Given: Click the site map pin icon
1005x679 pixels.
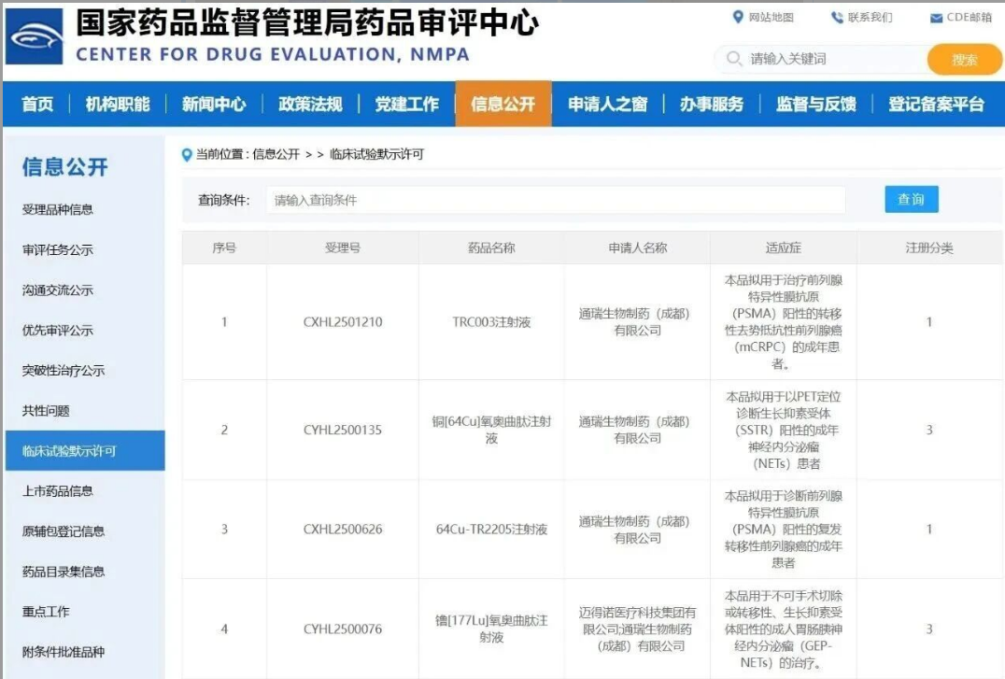Looking at the screenshot, I should tap(738, 18).
